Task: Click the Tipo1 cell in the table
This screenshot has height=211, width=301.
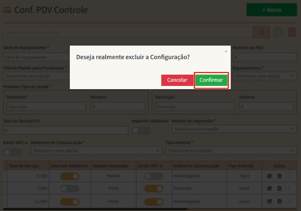Action: [245, 176]
